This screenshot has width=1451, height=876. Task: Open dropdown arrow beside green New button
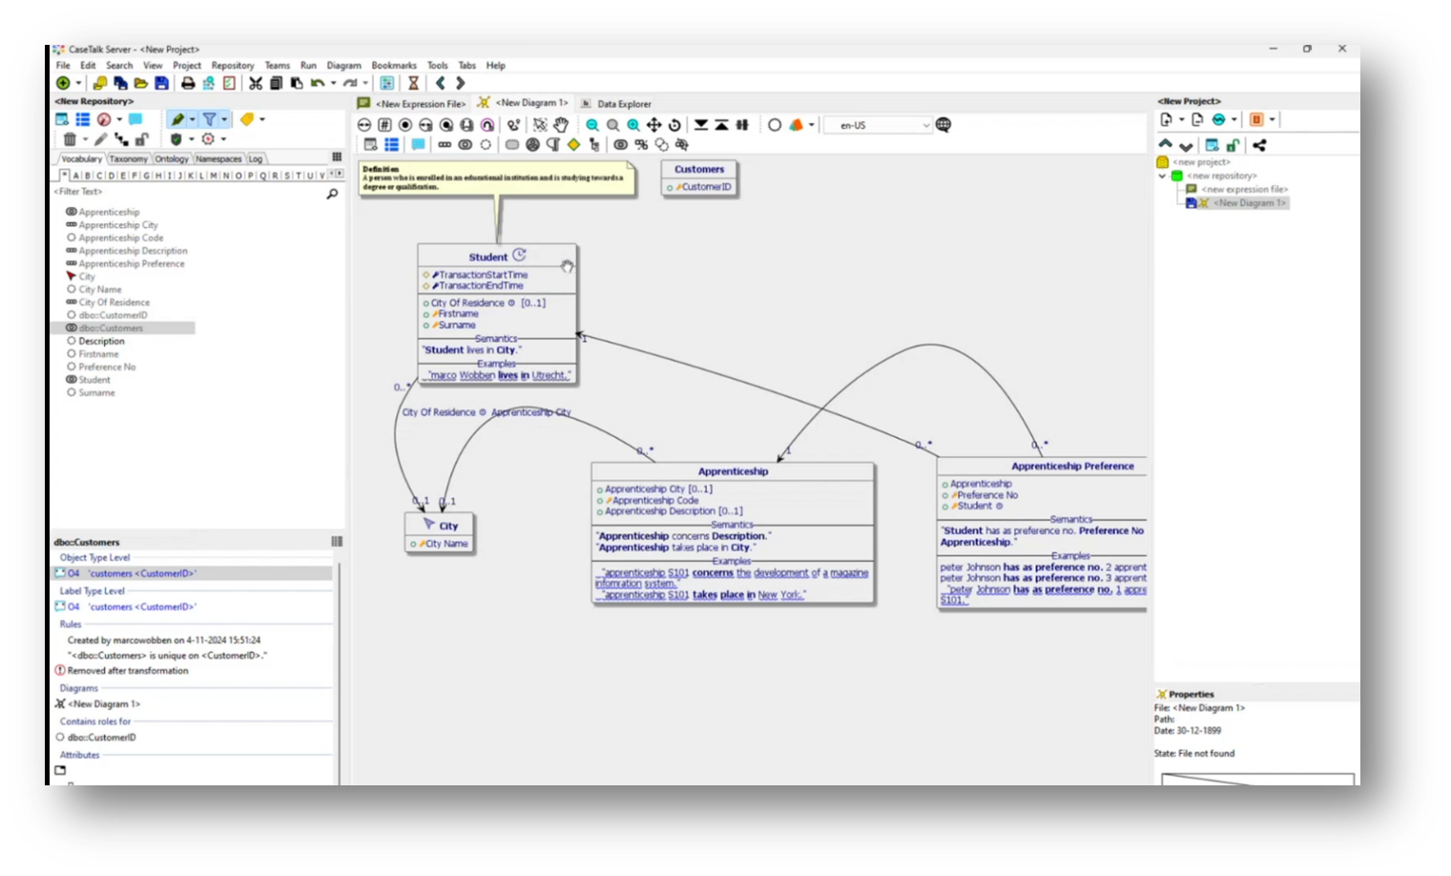[x=78, y=83]
